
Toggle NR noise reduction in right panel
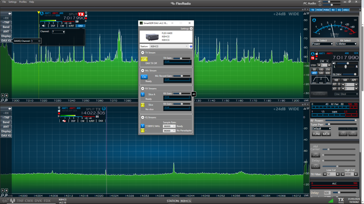345,80
